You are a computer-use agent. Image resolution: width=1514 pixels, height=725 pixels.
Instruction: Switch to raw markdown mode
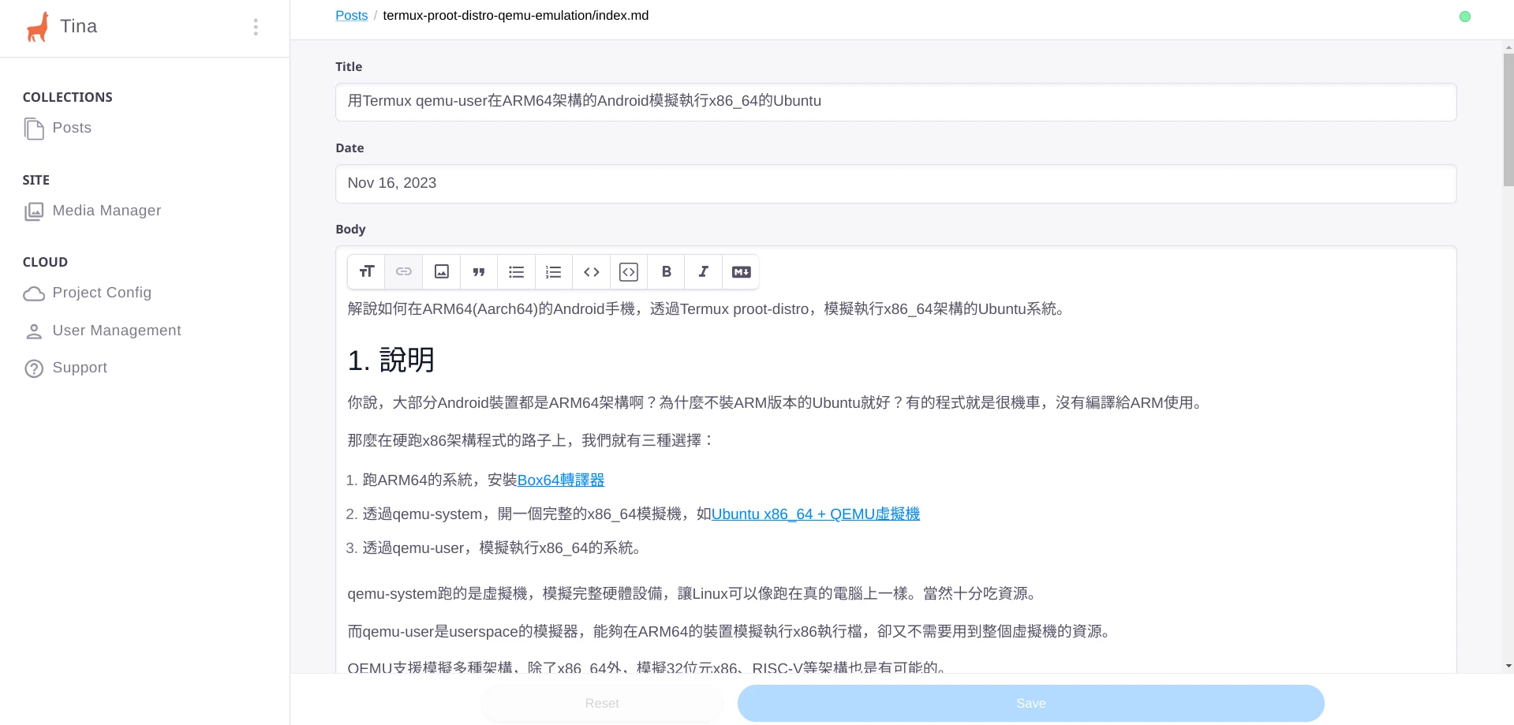pos(742,272)
